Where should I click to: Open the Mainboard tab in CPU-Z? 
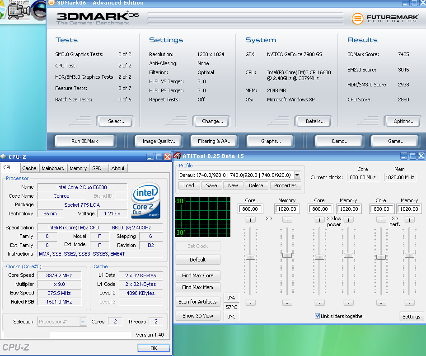coord(53,168)
